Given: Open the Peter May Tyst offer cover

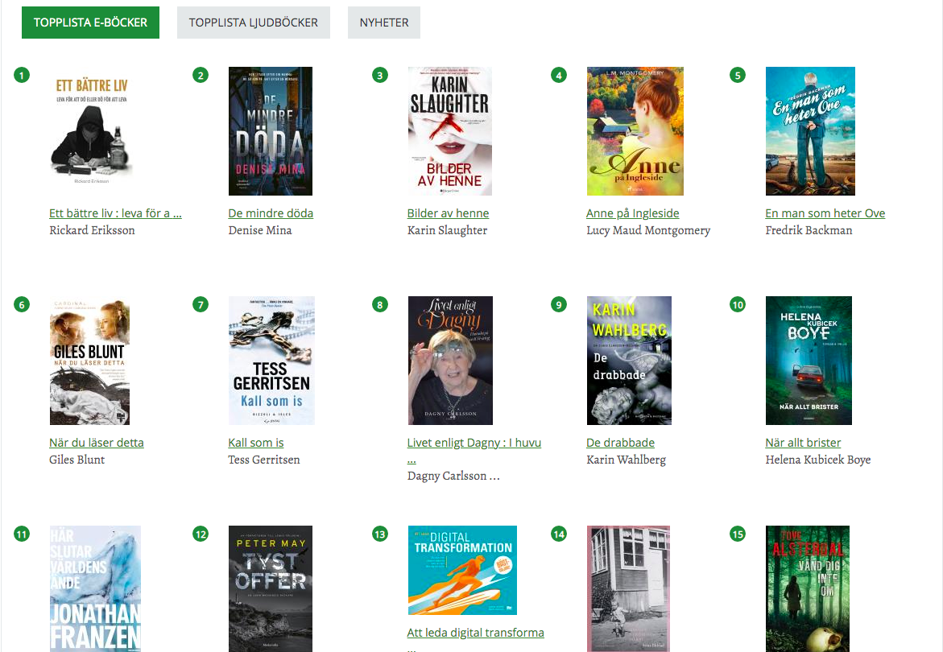Looking at the screenshot, I should (x=271, y=588).
